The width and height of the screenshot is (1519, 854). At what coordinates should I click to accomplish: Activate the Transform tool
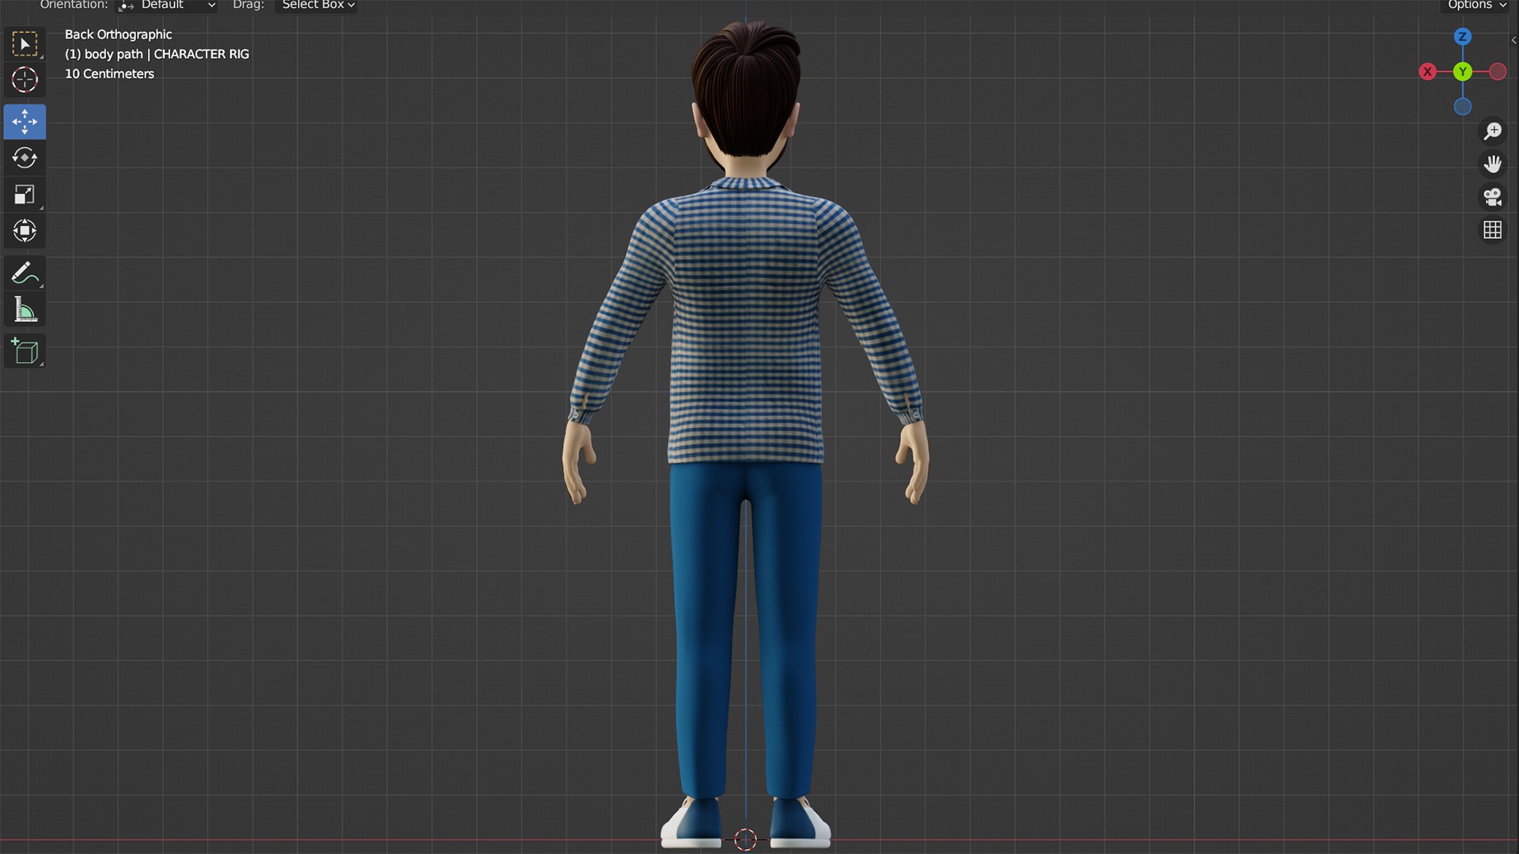pos(25,231)
